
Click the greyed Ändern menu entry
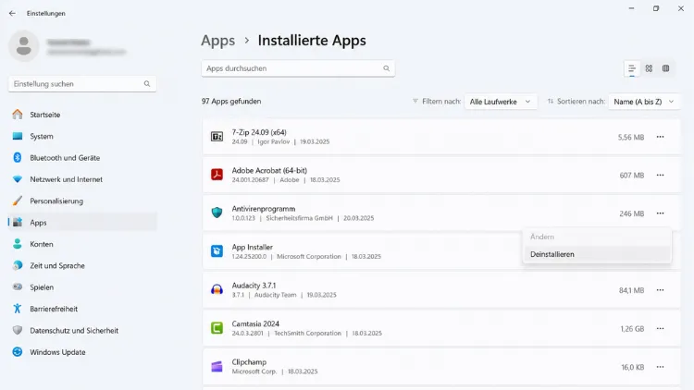point(597,237)
